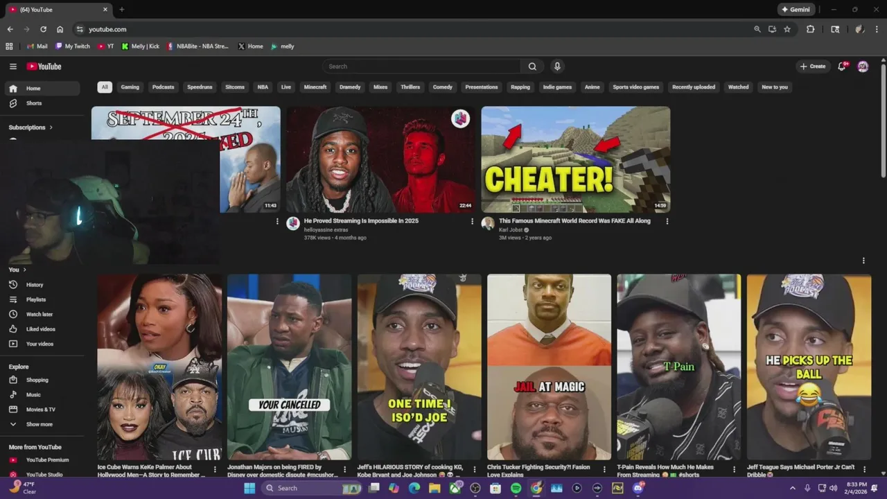The width and height of the screenshot is (887, 499).
Task: Open YouTube account avatar menu
Action: [863, 67]
